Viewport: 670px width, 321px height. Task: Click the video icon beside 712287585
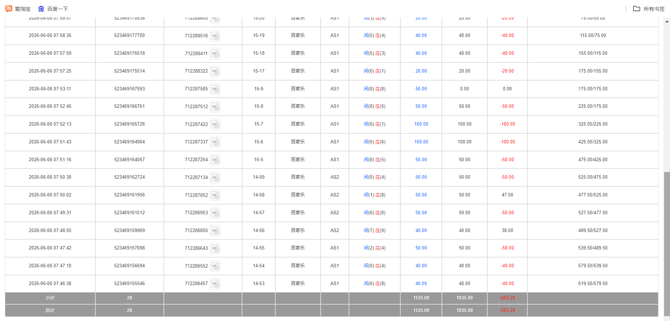click(215, 89)
